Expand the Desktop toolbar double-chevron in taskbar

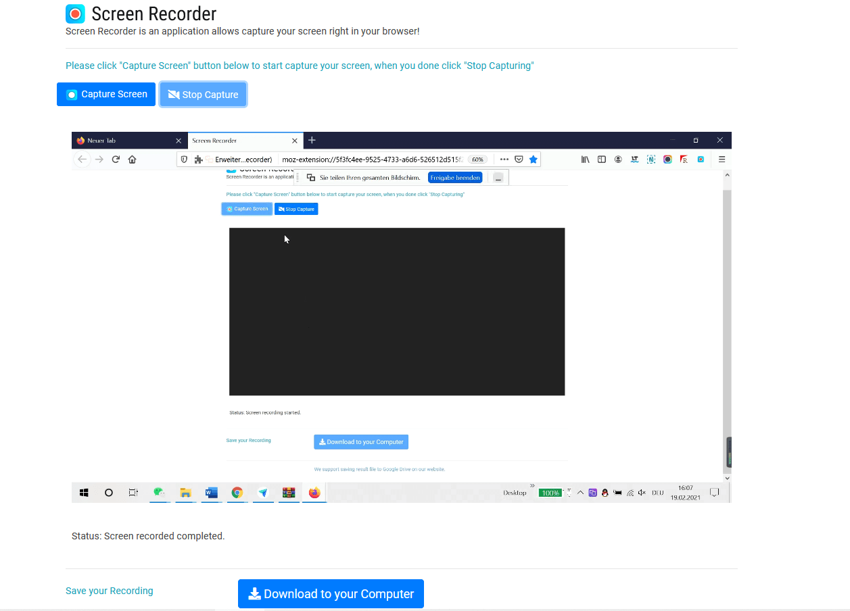tap(532, 485)
